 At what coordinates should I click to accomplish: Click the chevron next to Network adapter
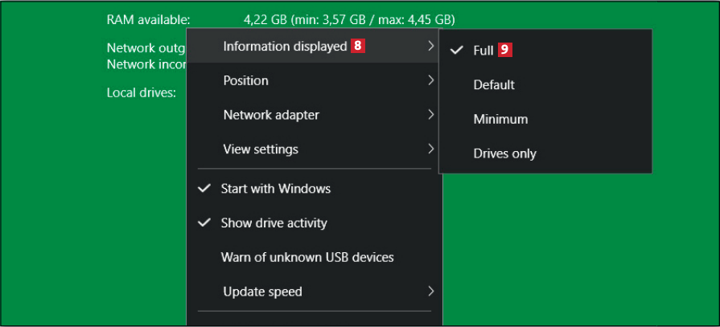click(x=431, y=115)
